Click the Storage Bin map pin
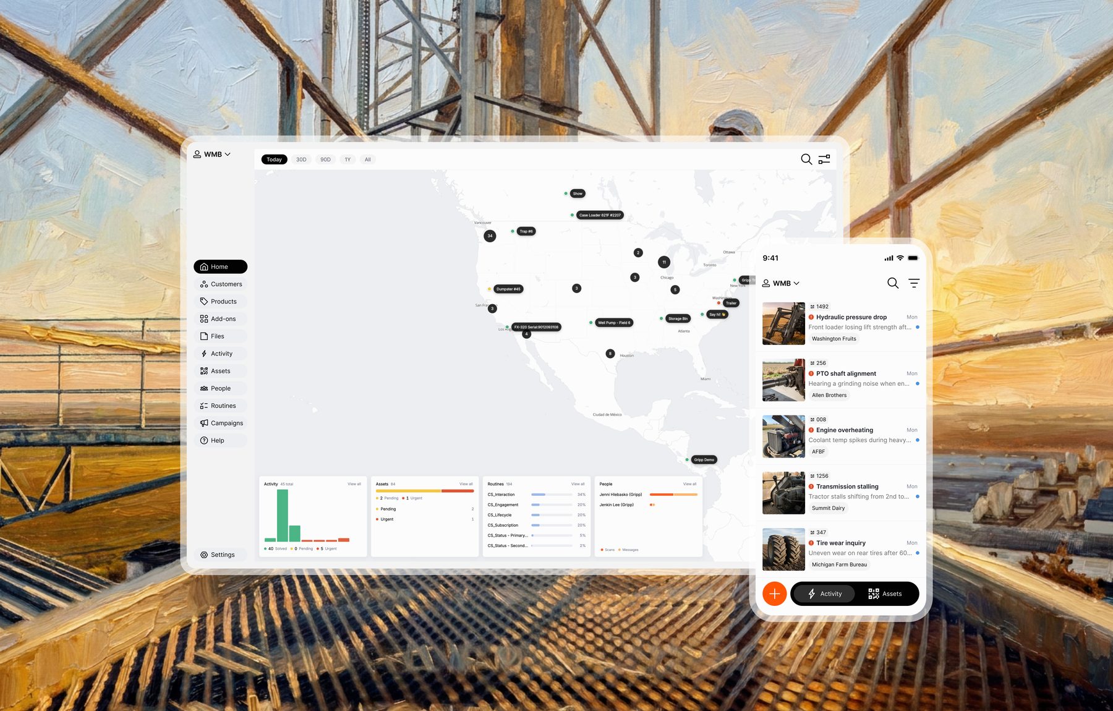 (x=678, y=318)
